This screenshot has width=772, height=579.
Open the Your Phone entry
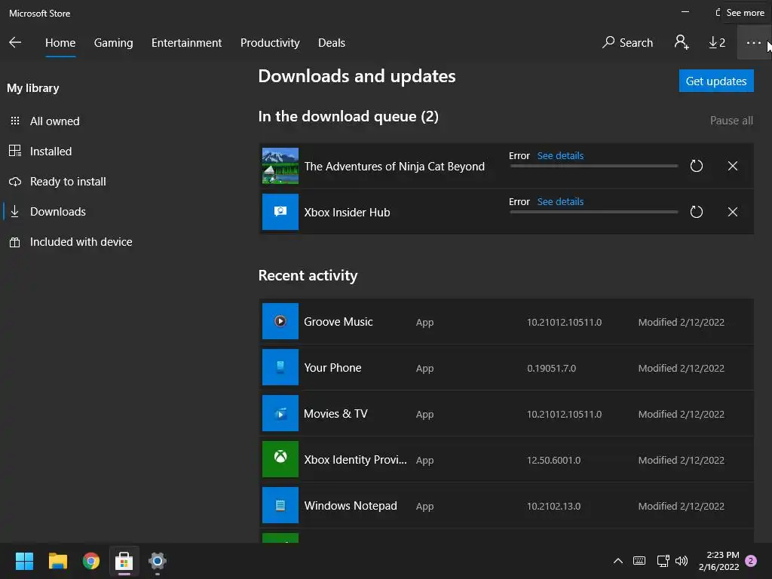pos(506,367)
